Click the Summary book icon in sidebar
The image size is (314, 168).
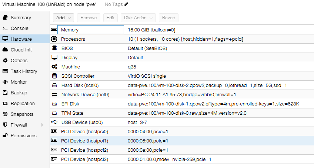[5, 17]
